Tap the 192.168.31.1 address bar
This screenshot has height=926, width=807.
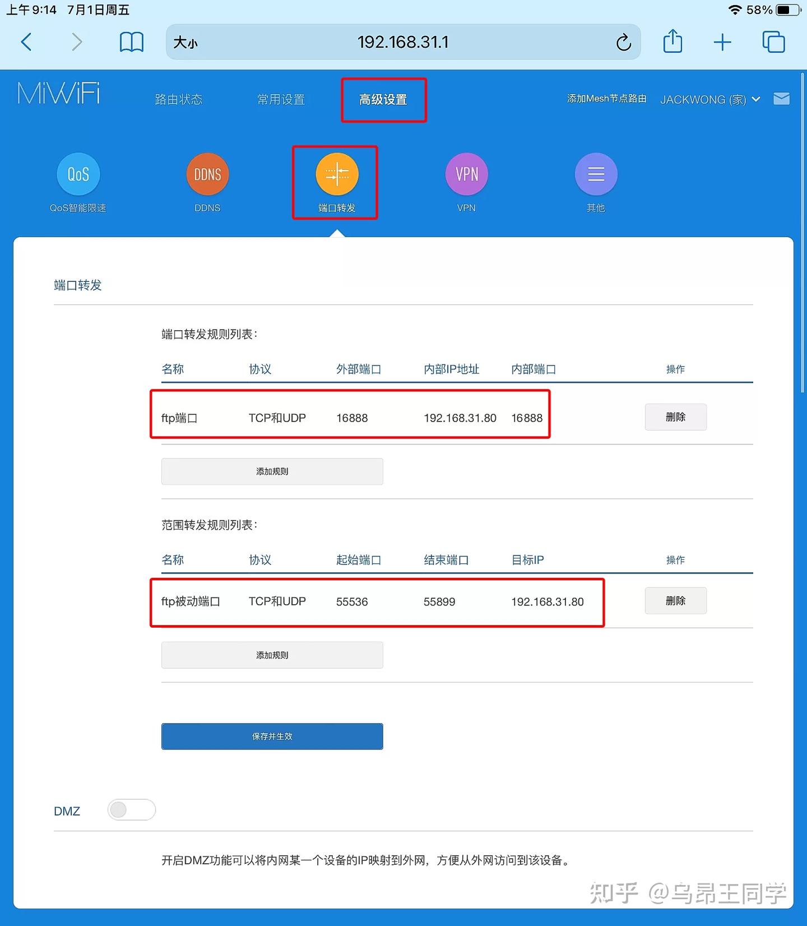[402, 42]
